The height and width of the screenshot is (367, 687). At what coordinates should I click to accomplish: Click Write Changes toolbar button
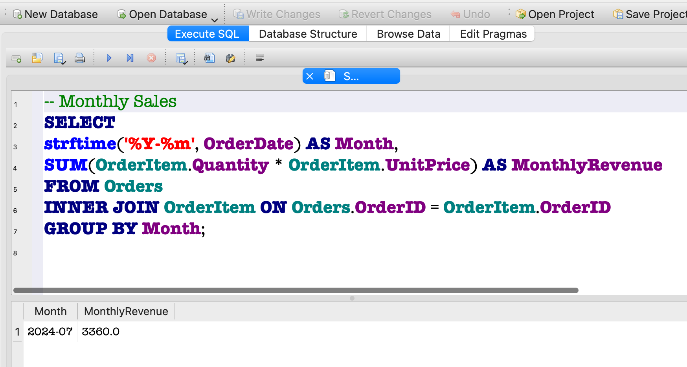pyautogui.click(x=277, y=14)
